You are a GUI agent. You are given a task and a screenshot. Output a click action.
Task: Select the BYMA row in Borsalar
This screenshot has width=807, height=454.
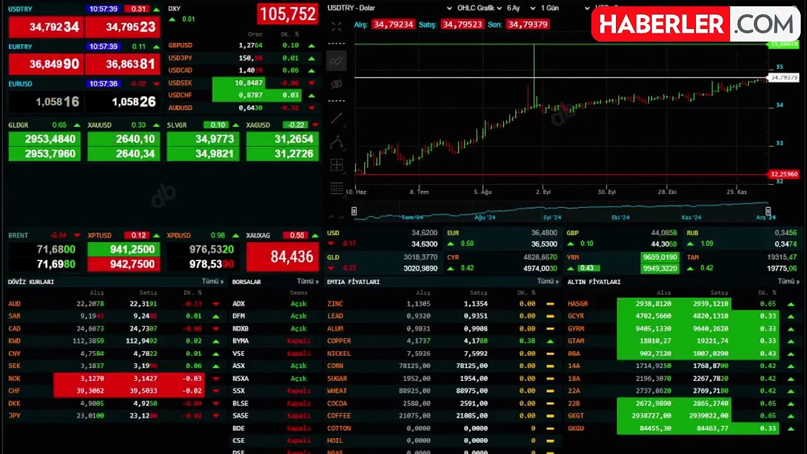tap(276, 341)
